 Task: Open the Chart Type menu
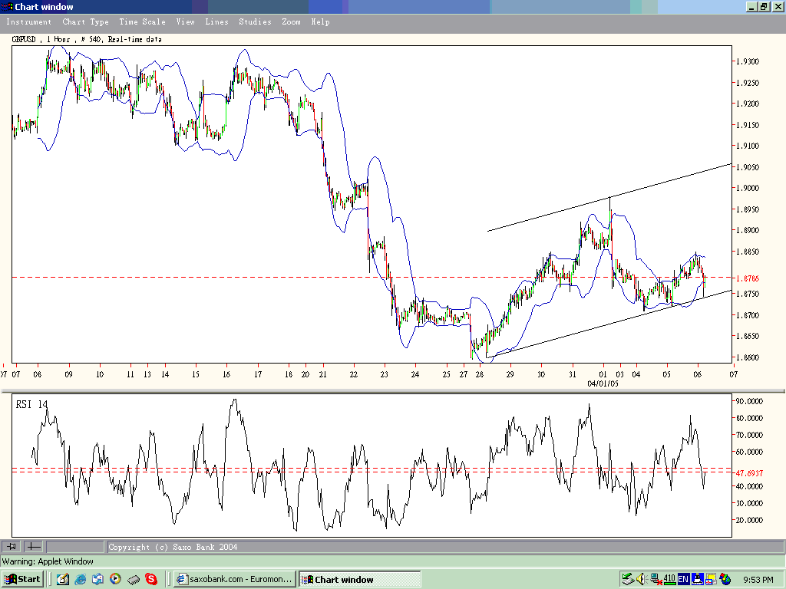(85, 22)
